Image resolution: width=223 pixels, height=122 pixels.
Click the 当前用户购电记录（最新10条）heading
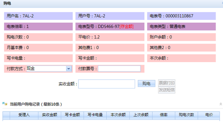36,104
